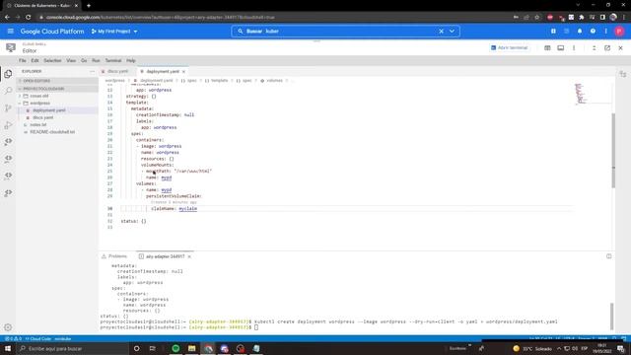Image resolution: width=631 pixels, height=355 pixels.
Task: Click the Cloud Shell session layout icon
Action: click(547, 48)
